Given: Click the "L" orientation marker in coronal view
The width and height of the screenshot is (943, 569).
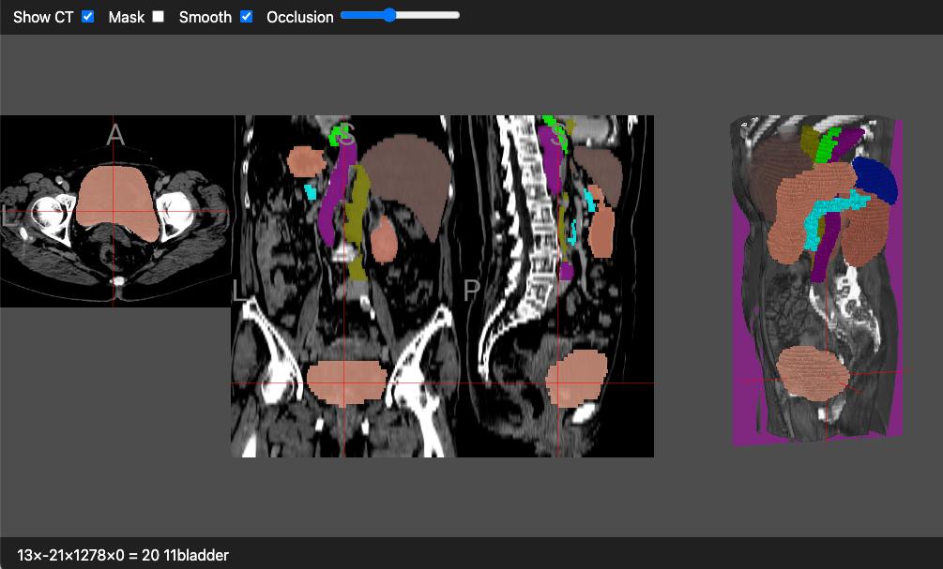Looking at the screenshot, I should tap(238, 291).
